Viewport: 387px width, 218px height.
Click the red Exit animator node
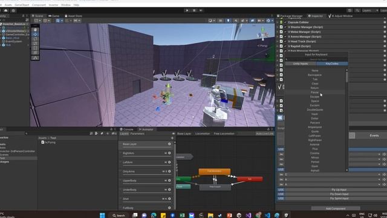coord(250,179)
